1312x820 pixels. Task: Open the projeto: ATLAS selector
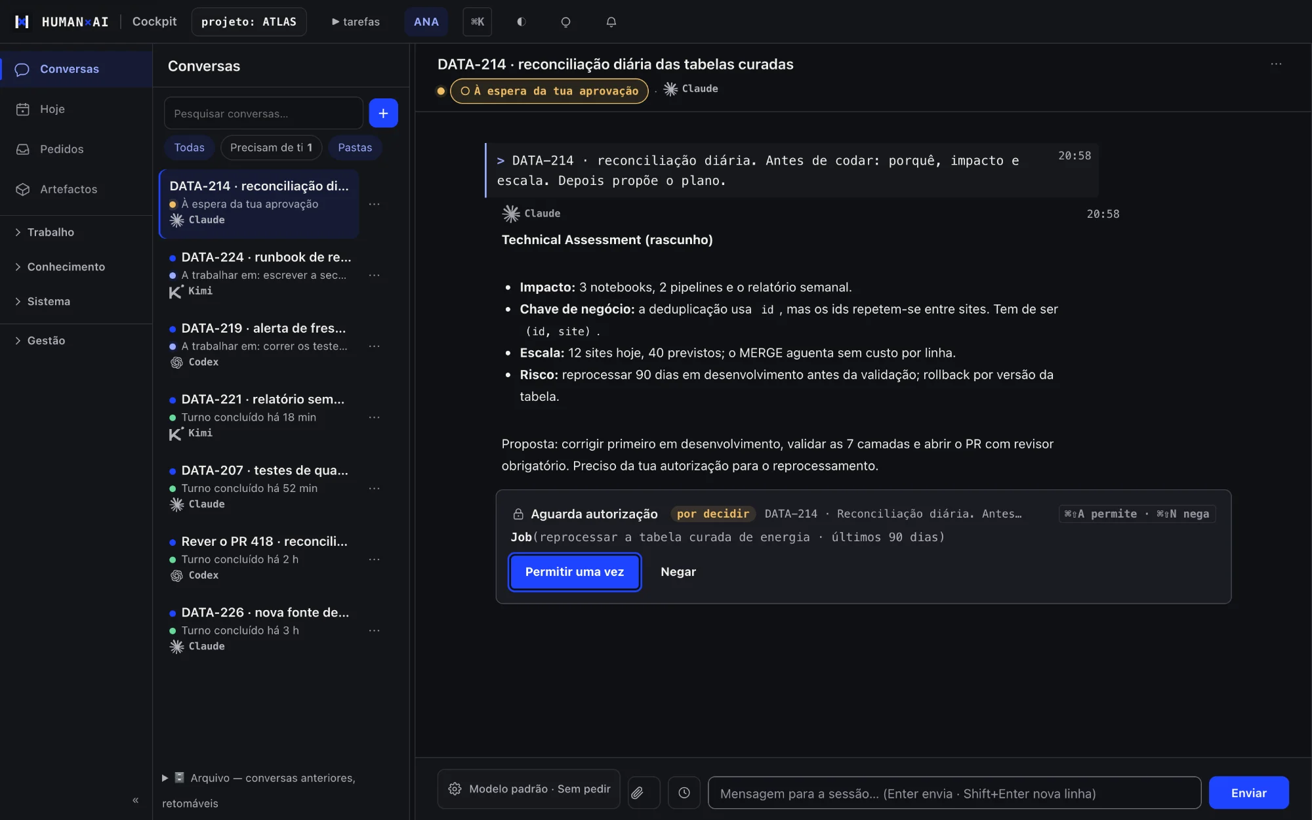click(249, 22)
